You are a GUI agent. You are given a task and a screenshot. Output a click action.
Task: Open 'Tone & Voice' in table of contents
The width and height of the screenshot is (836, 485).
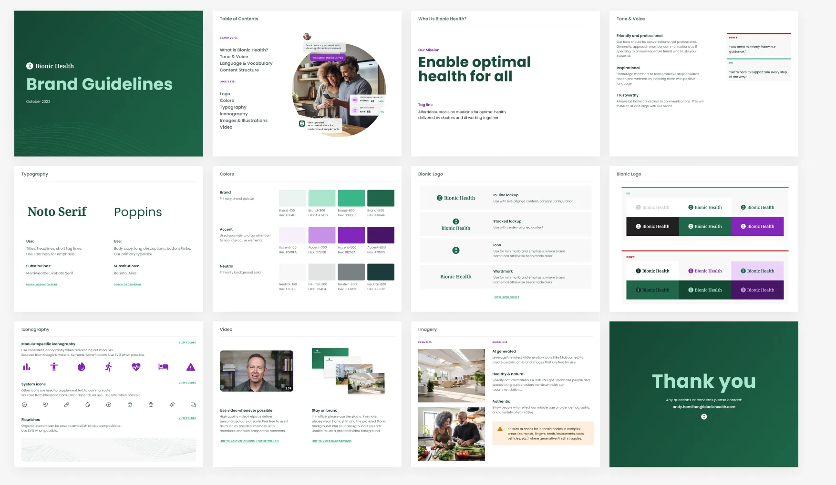pyautogui.click(x=234, y=57)
